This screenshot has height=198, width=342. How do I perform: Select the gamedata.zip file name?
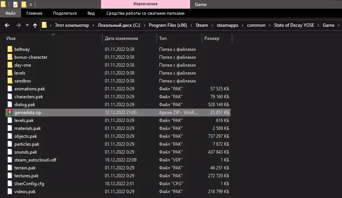(28, 113)
